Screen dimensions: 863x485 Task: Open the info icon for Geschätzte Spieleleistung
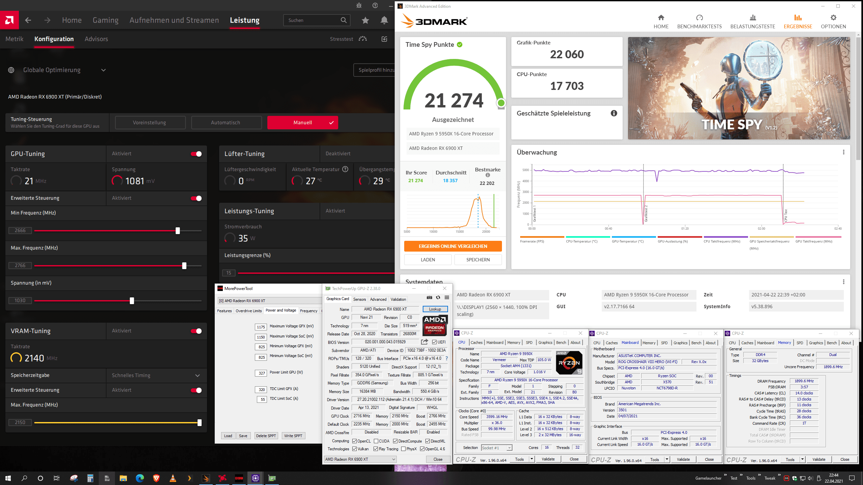tap(614, 113)
